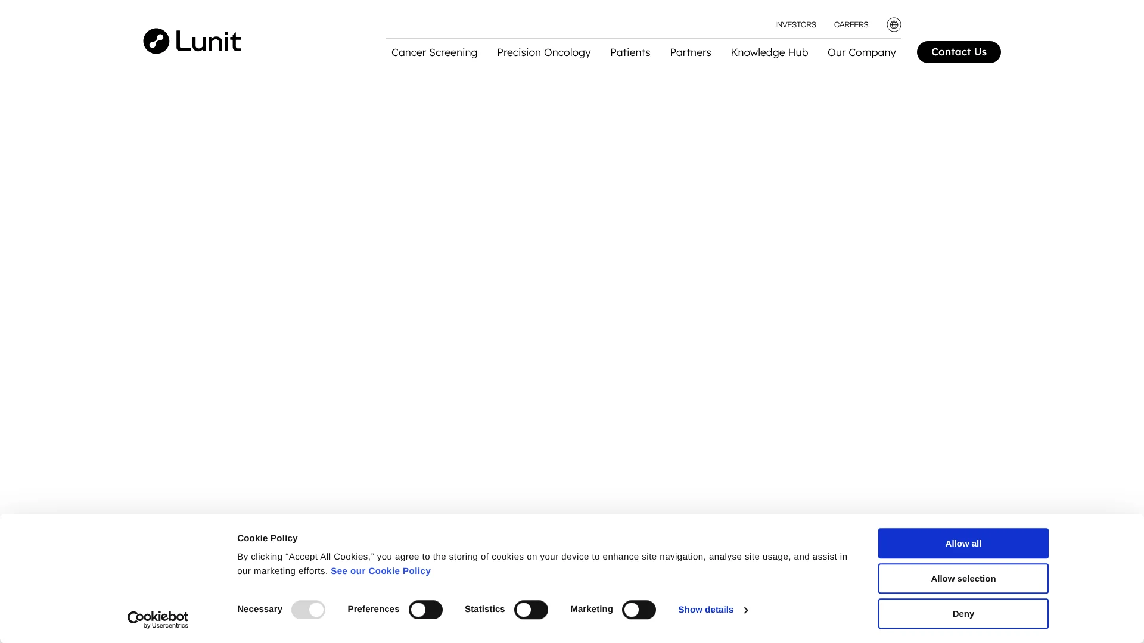
Task: Deny all cookies
Action: coord(963,613)
